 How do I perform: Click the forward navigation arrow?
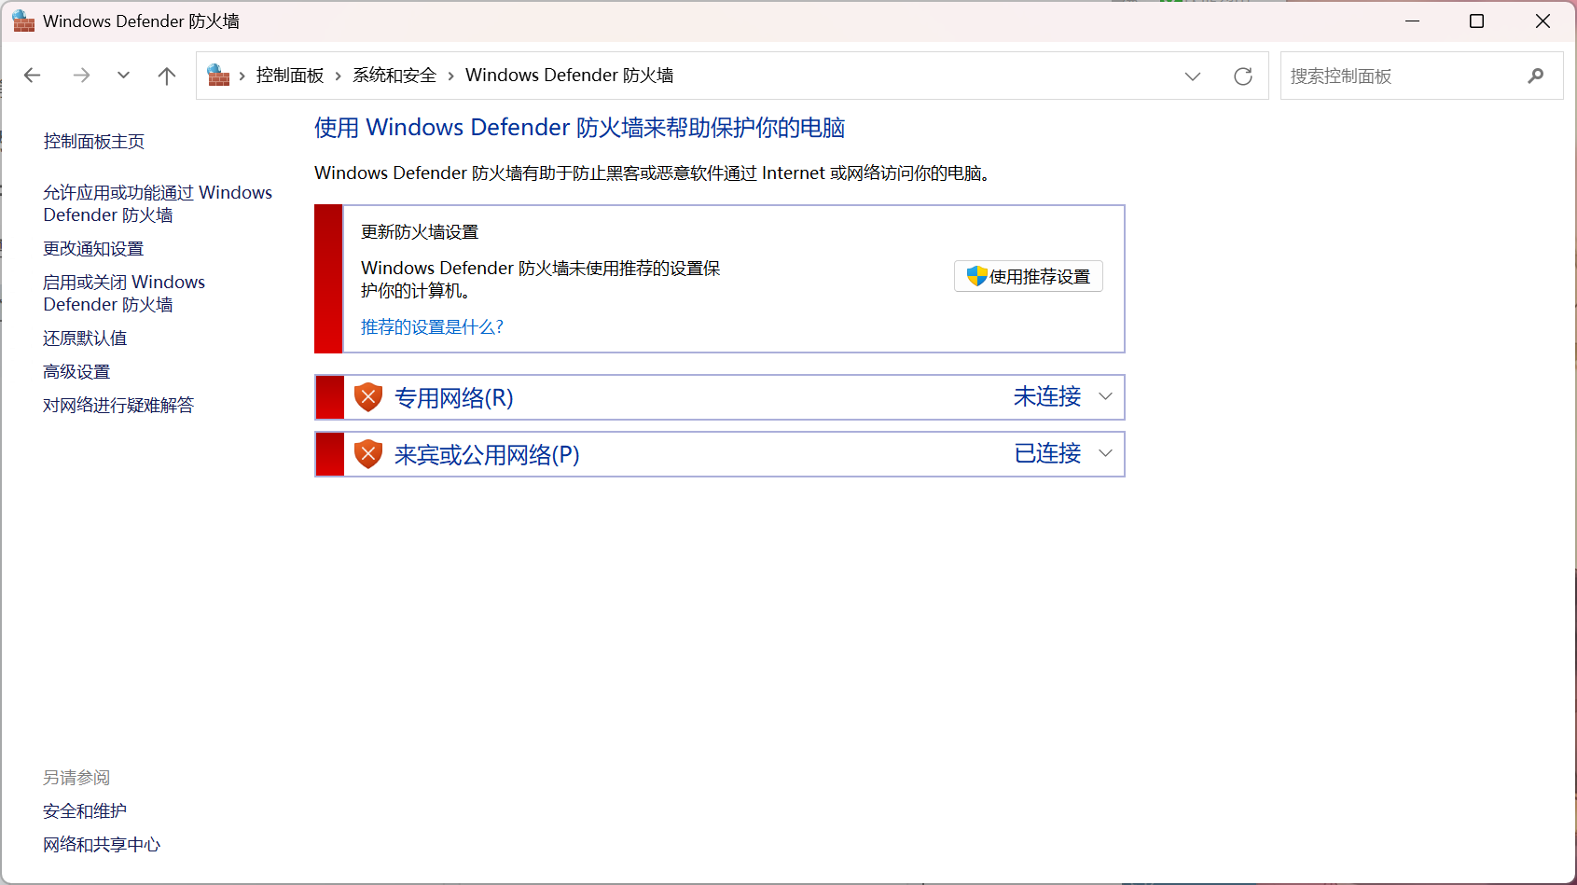point(81,76)
